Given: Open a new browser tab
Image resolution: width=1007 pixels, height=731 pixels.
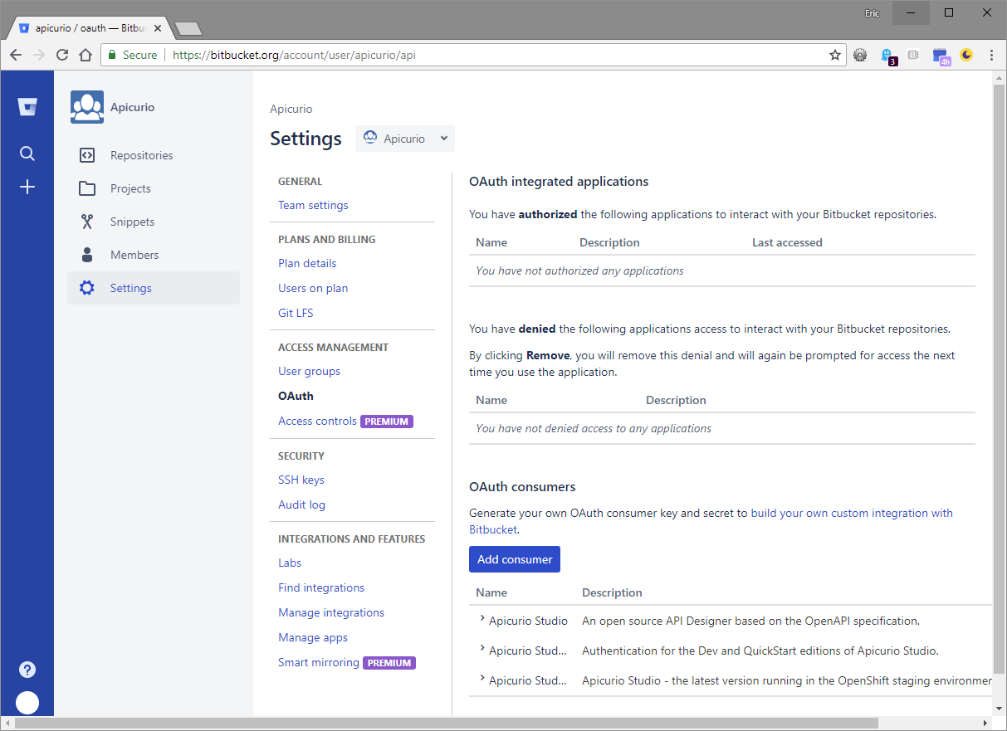Looking at the screenshot, I should pyautogui.click(x=188, y=29).
